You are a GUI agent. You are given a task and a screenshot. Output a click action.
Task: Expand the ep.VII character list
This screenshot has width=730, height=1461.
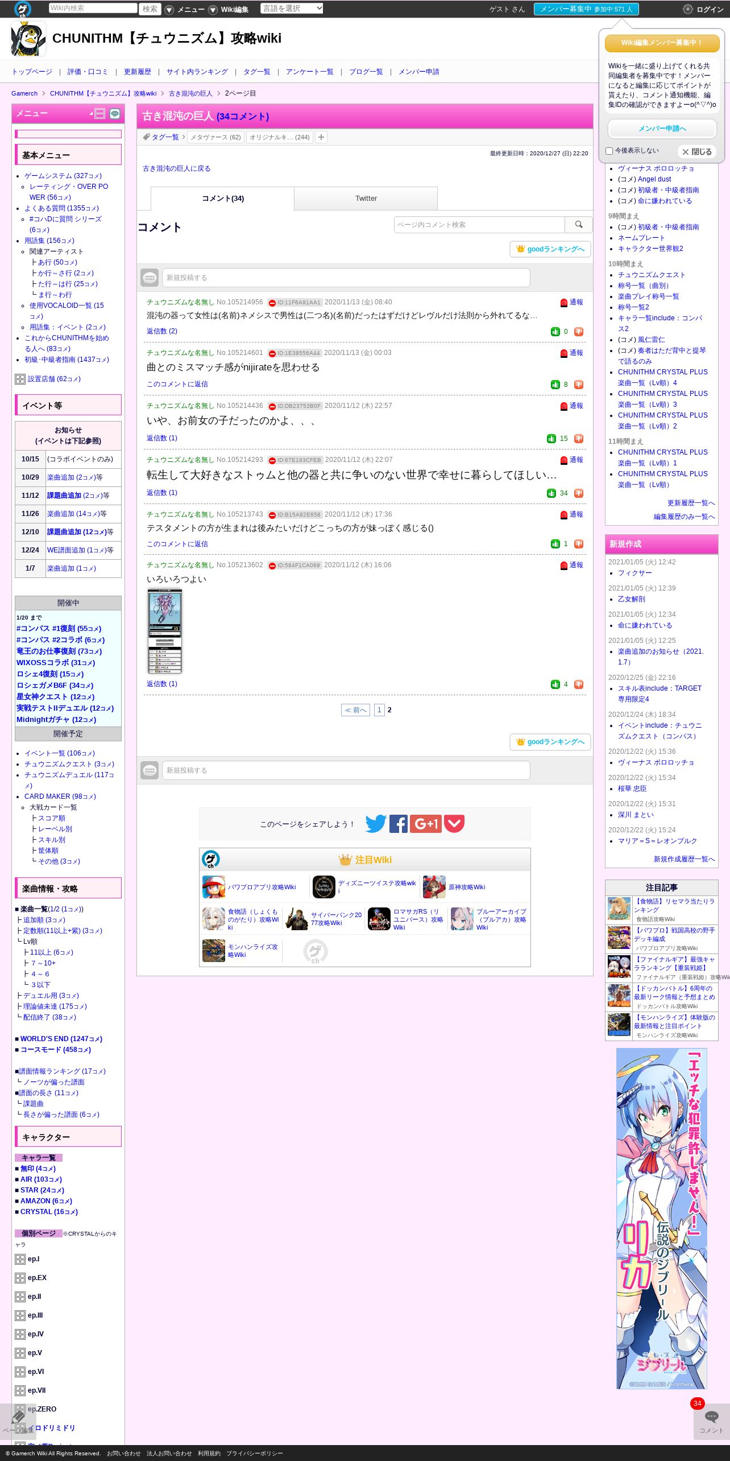click(x=20, y=1391)
